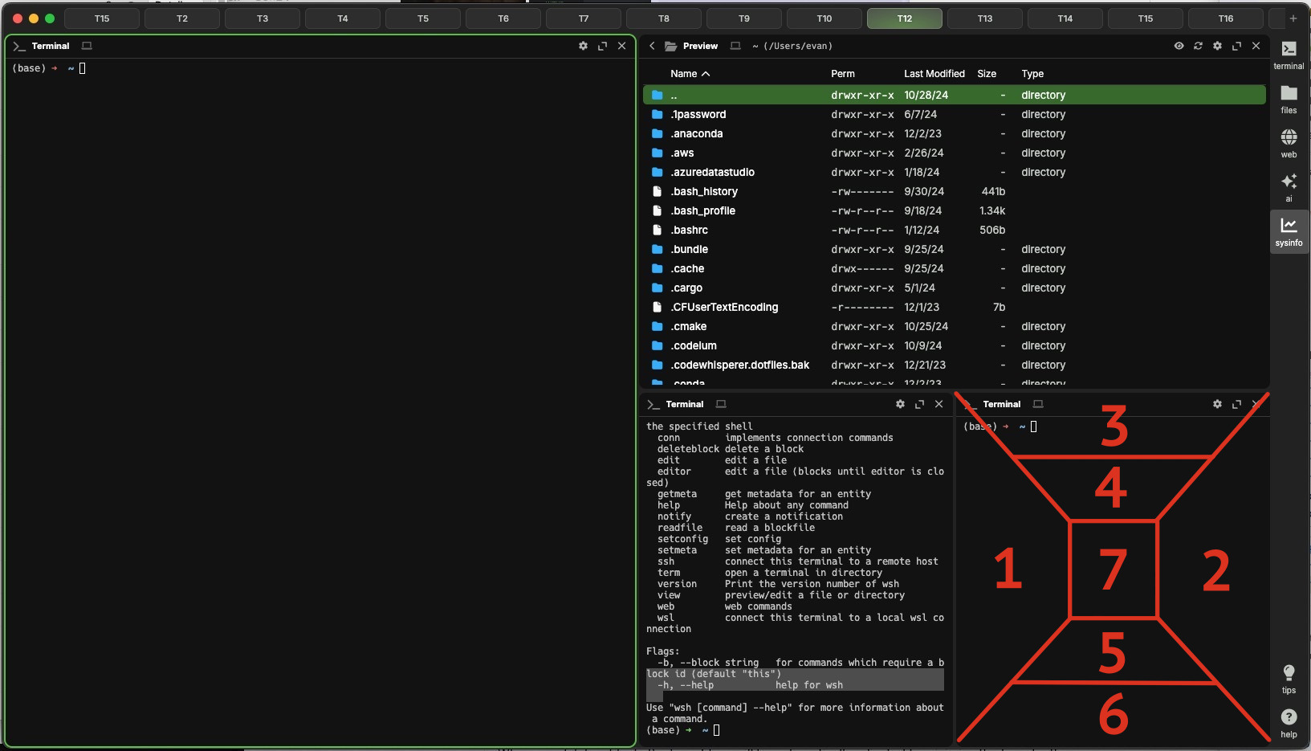Click folder icon in Preview header

point(670,46)
